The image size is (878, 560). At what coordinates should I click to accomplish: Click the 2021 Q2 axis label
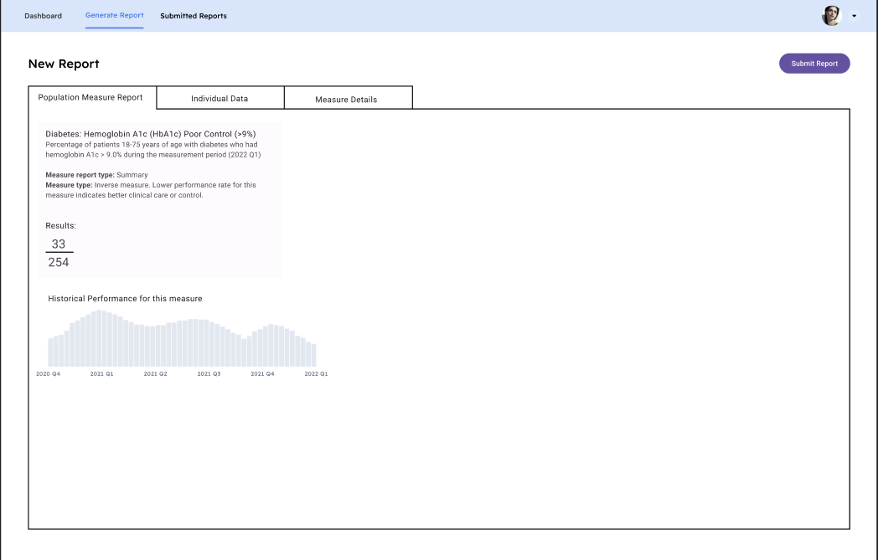(155, 374)
